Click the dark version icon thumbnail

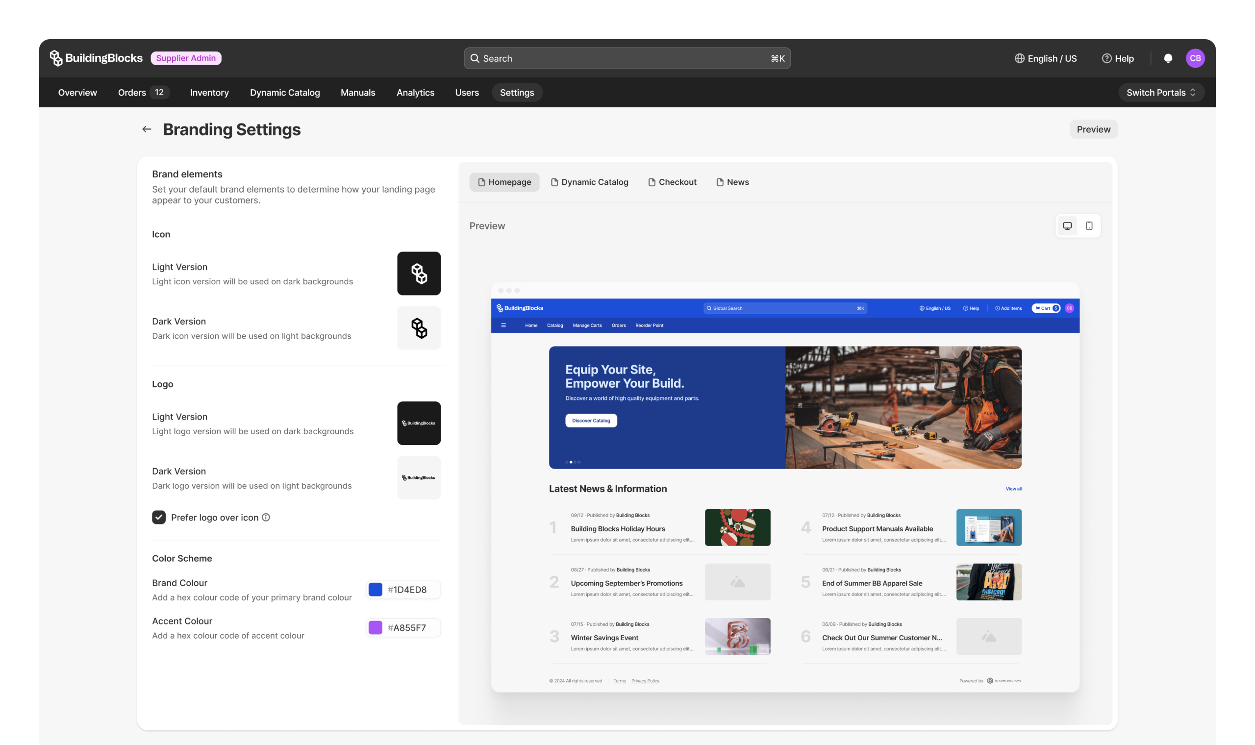click(x=419, y=328)
